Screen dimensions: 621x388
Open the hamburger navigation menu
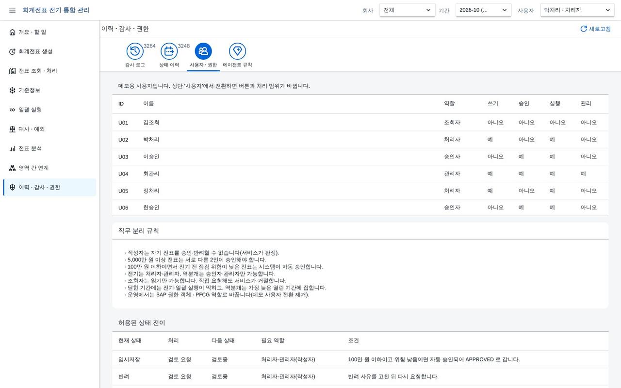(12, 10)
